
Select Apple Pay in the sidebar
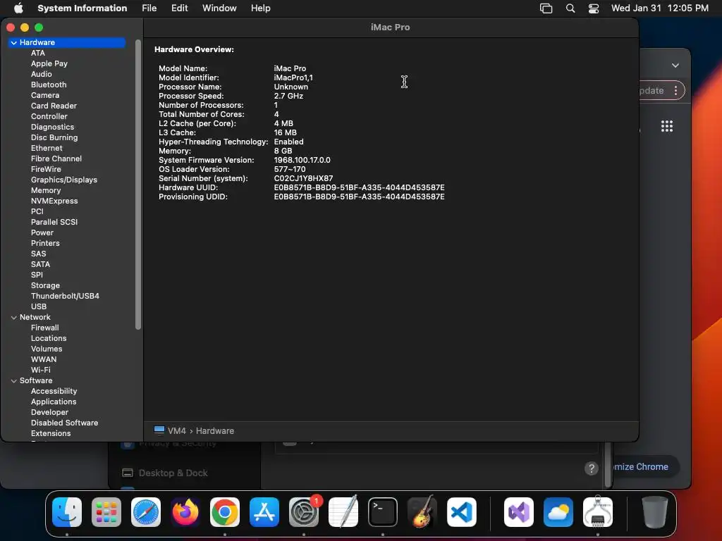pos(49,63)
